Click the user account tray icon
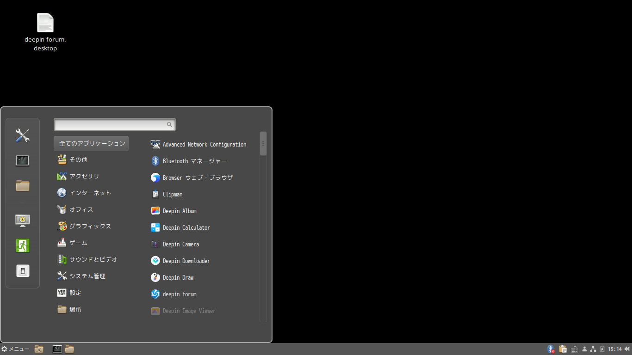This screenshot has height=355, width=632. [584, 349]
